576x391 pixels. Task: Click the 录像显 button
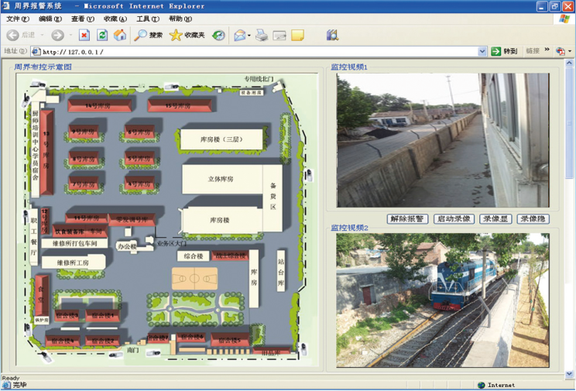click(495, 219)
